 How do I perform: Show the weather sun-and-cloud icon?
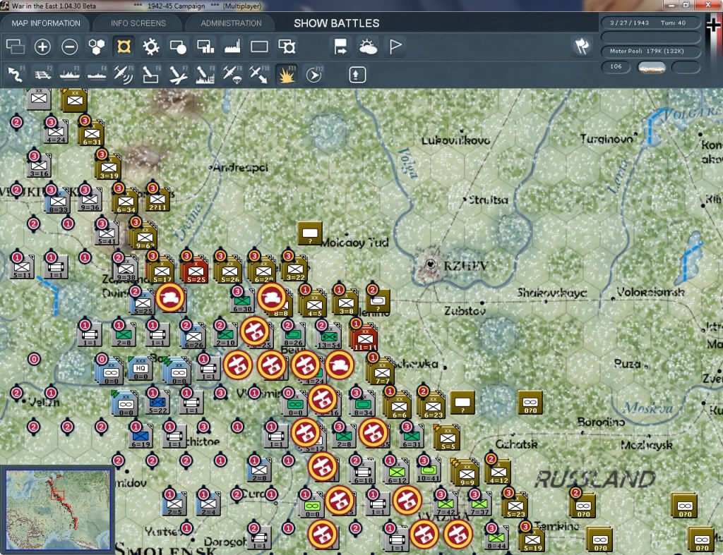click(368, 47)
